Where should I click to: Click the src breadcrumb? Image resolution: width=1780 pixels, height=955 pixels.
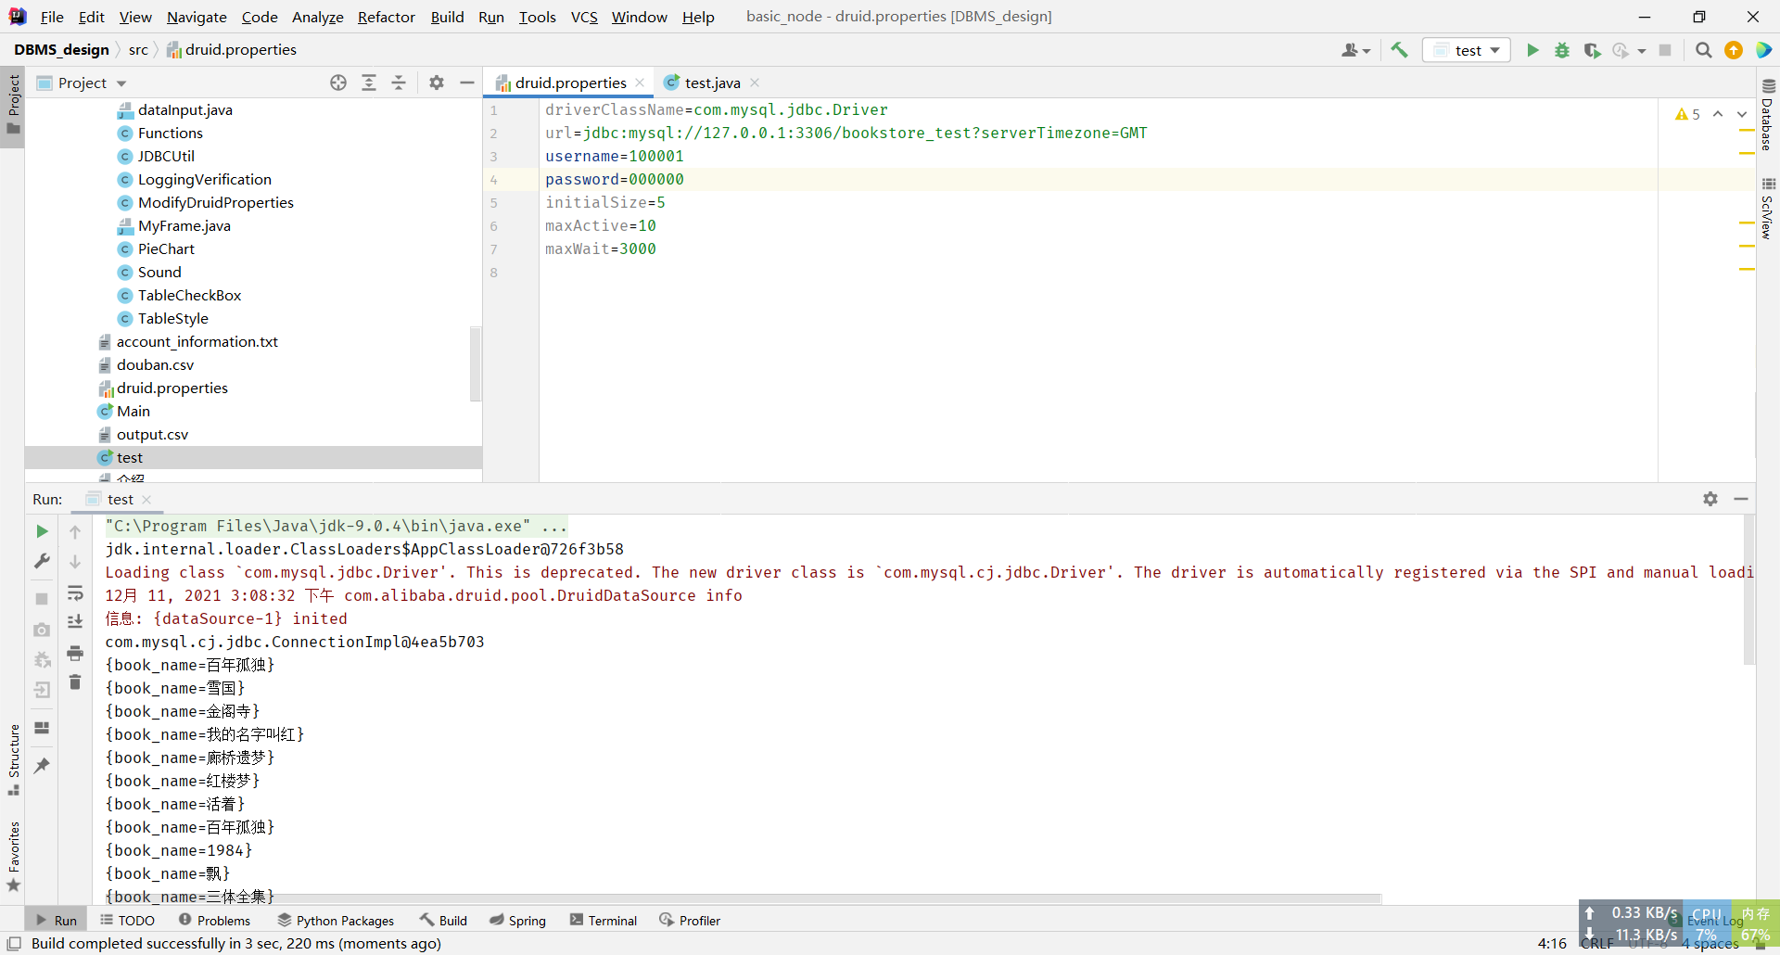click(x=138, y=49)
